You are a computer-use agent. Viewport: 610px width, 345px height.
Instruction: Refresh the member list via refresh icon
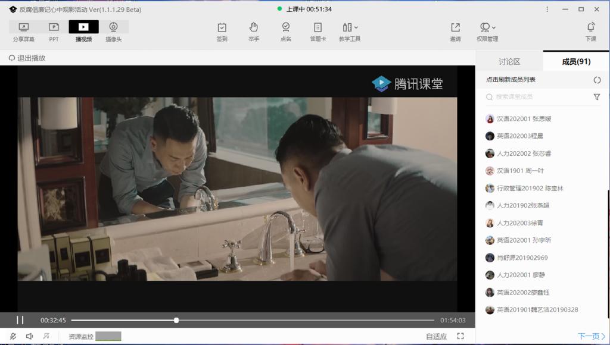click(x=597, y=80)
